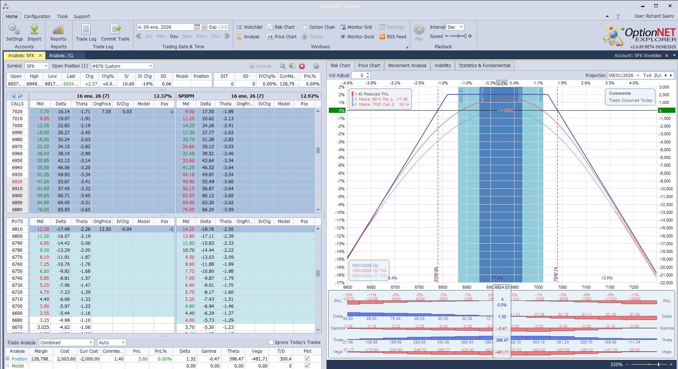Open Trade Analysis Combined dropdown
The image size is (678, 369).
(91, 342)
